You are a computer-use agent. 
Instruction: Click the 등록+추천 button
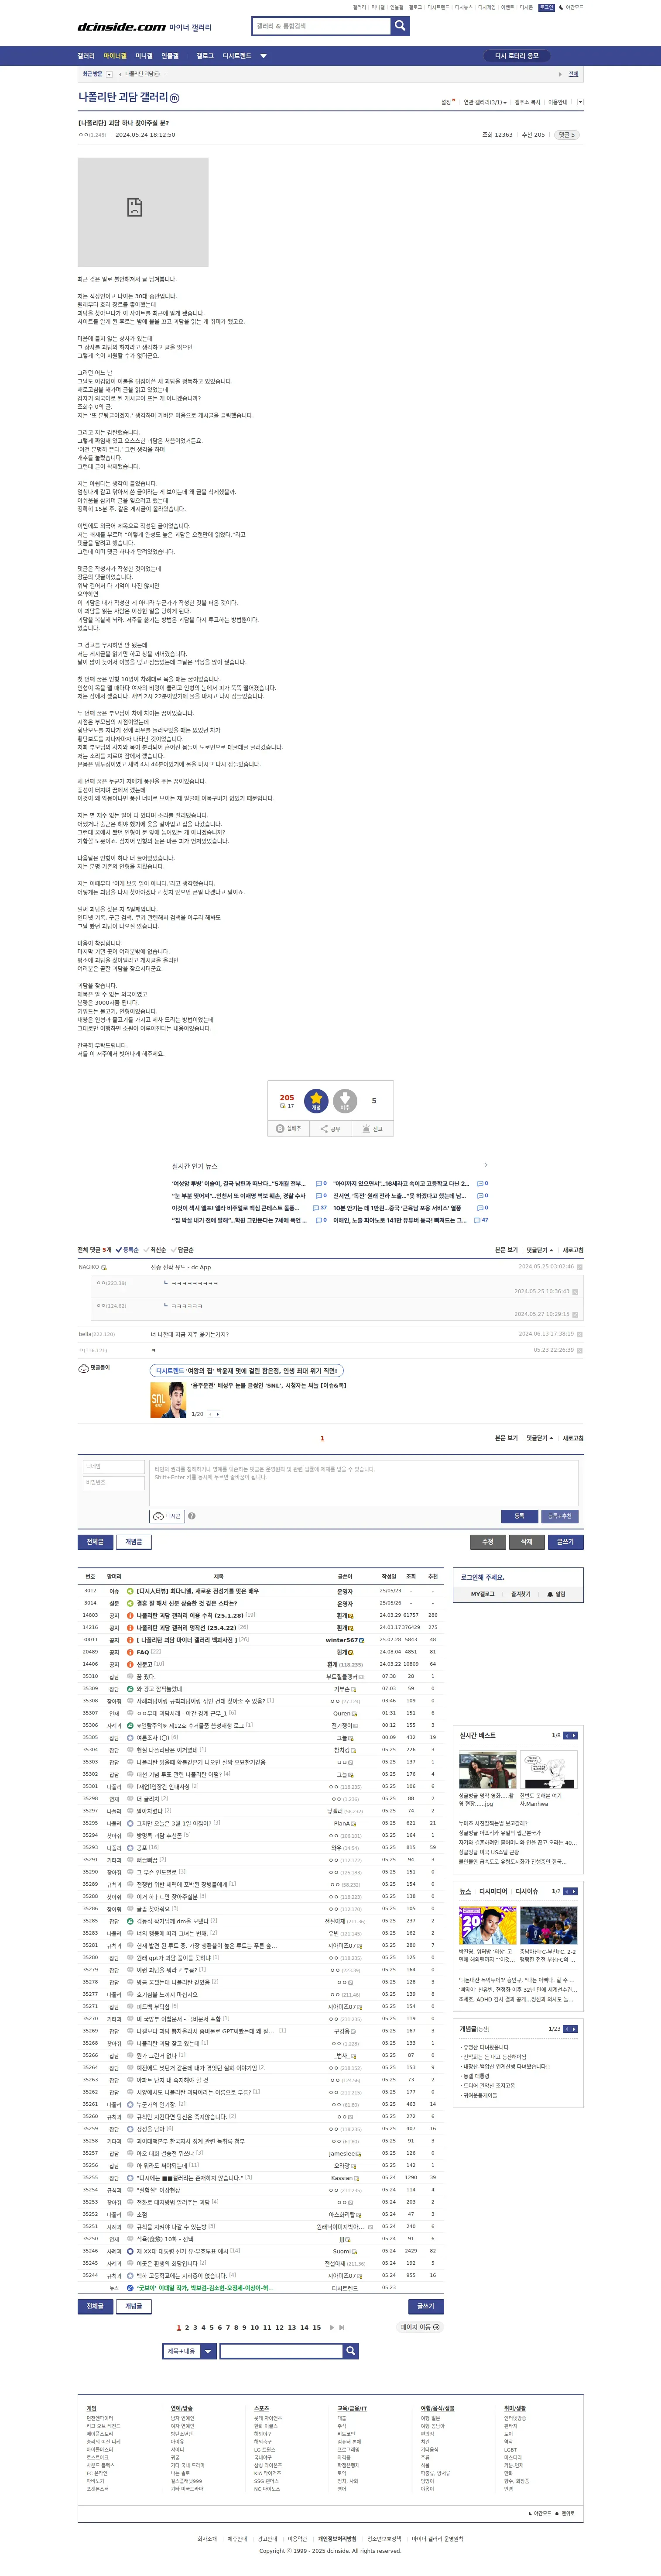point(560,1516)
